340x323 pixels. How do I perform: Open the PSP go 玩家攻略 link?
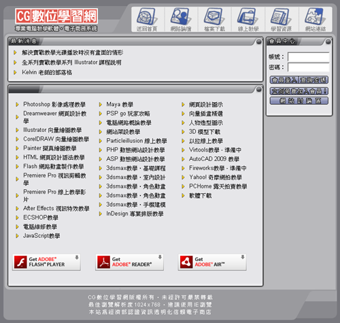click(128, 114)
